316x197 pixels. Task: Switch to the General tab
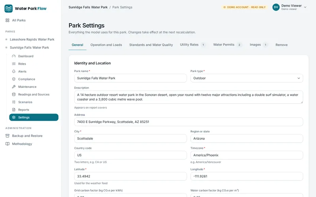click(x=77, y=45)
